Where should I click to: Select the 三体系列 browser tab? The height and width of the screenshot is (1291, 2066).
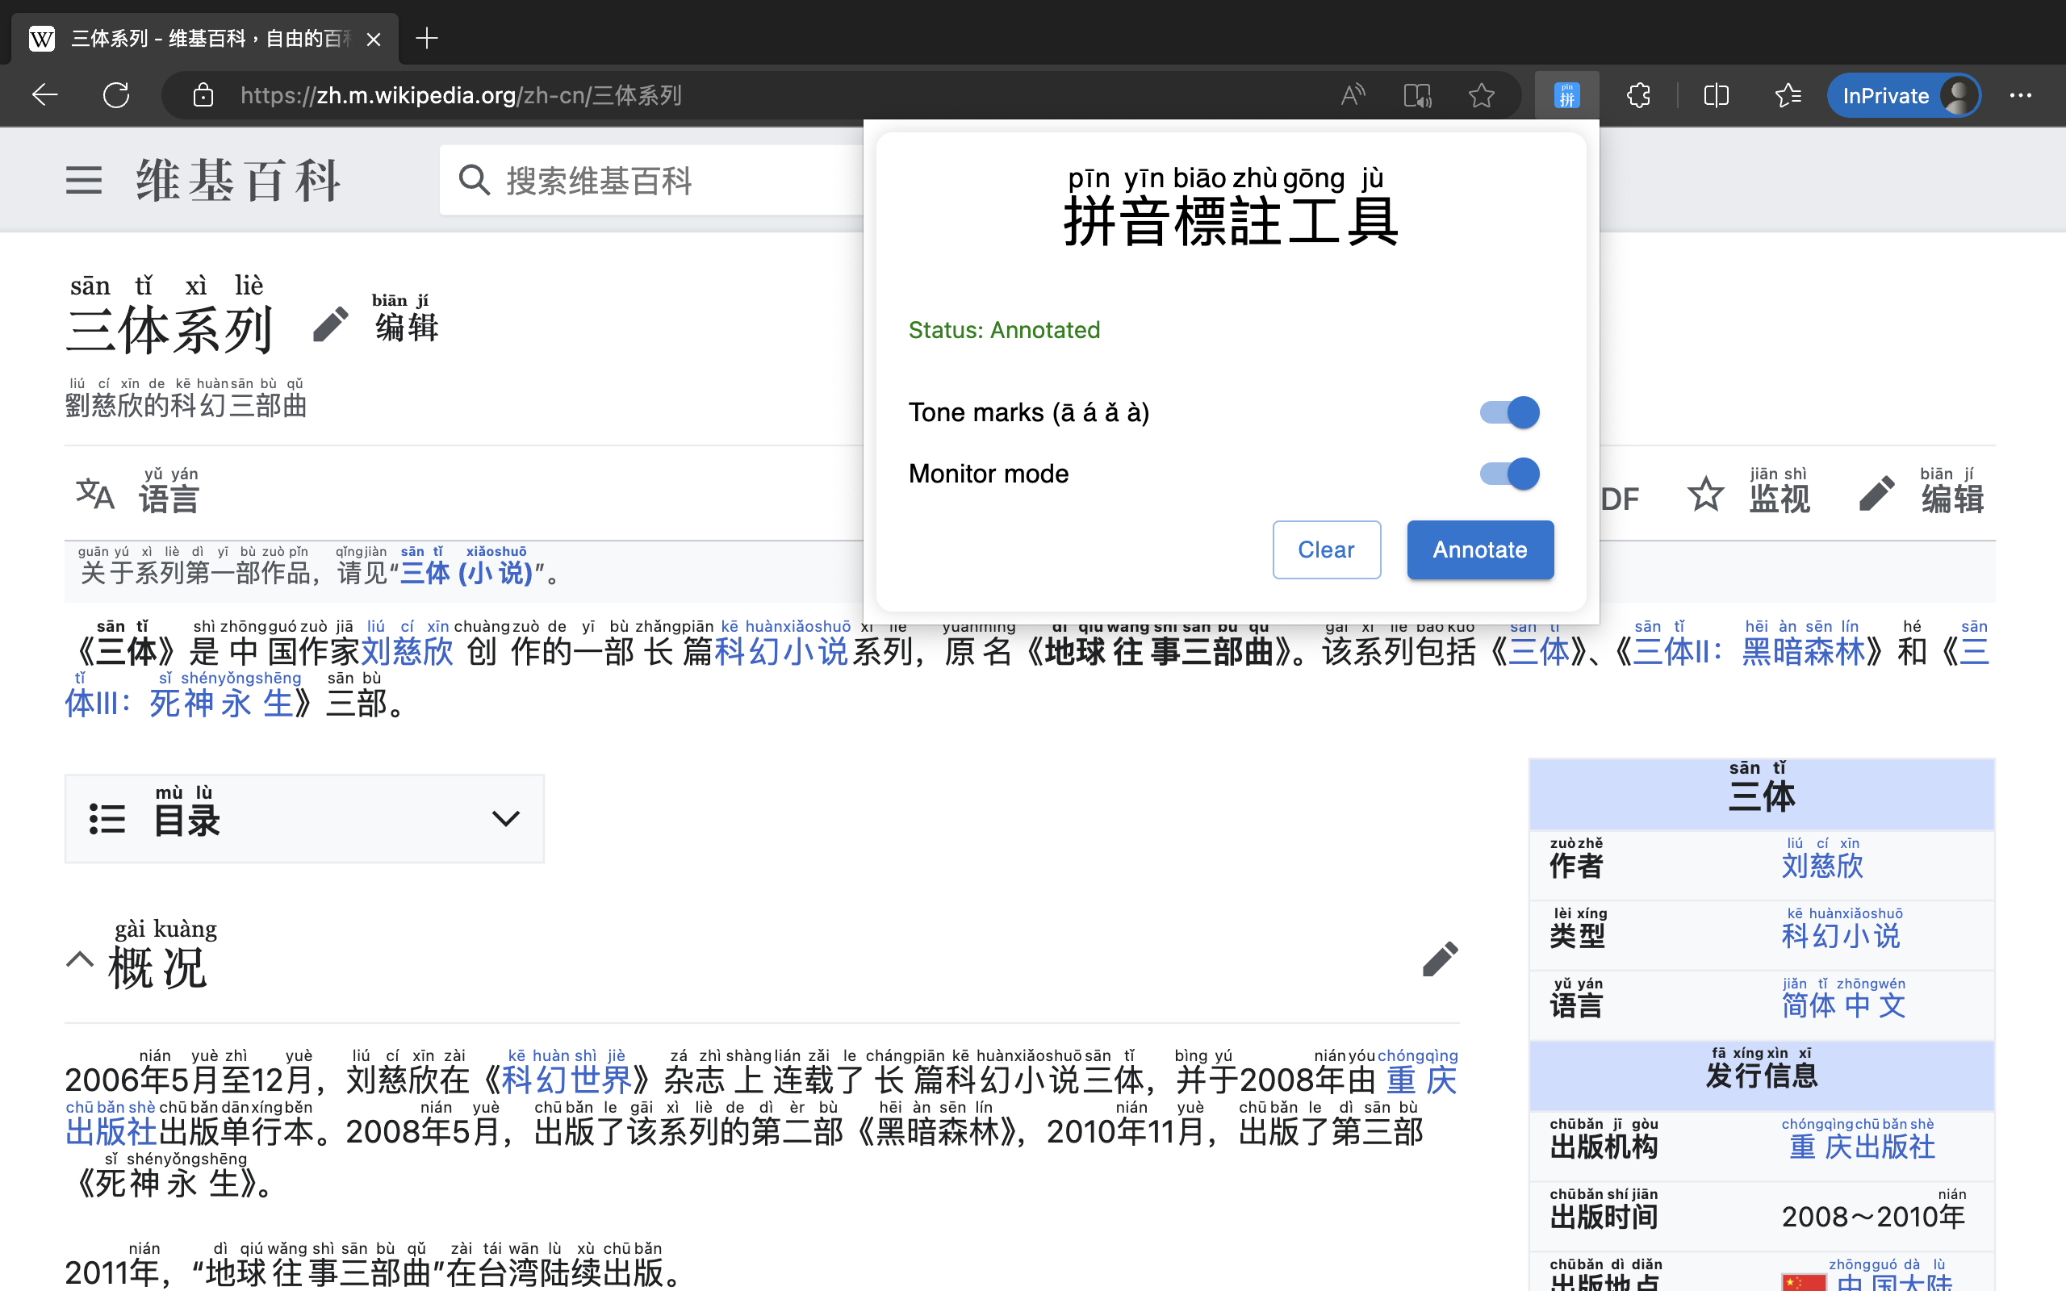point(205,39)
